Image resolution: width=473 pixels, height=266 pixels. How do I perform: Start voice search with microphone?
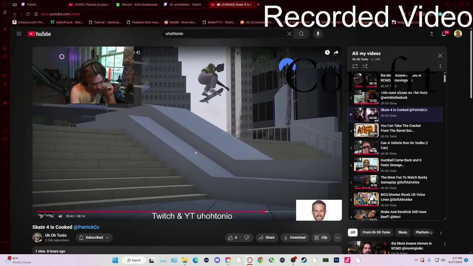318,34
